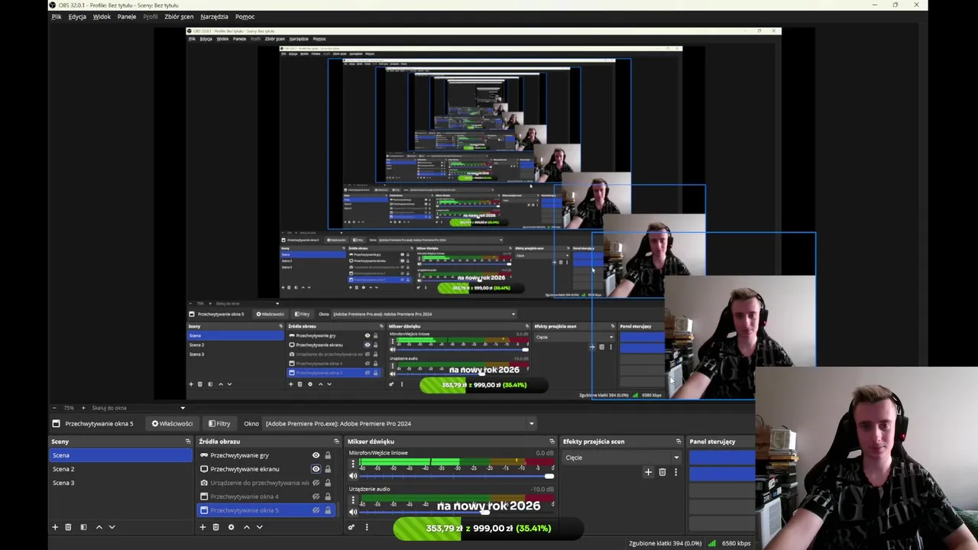
Task: Move selected source up in list
Action: (x=246, y=527)
